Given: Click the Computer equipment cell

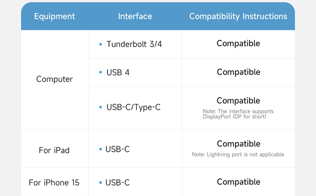Looking at the screenshot, I should pyautogui.click(x=54, y=79).
